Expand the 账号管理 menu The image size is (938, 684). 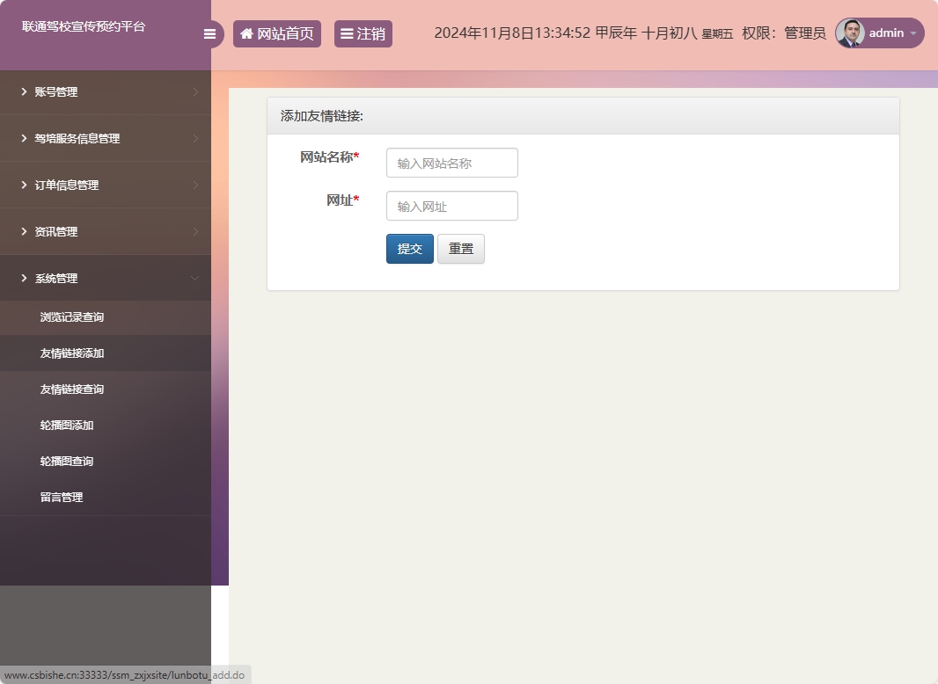[x=106, y=92]
